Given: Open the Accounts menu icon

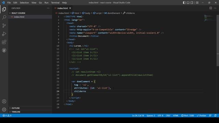Looking at the screenshot, I should (x=4, y=101).
